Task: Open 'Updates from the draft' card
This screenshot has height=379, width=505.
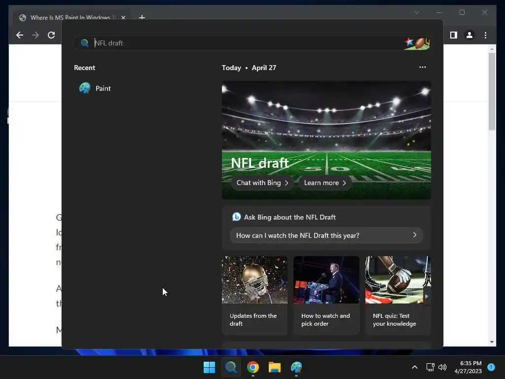Action: point(254,295)
